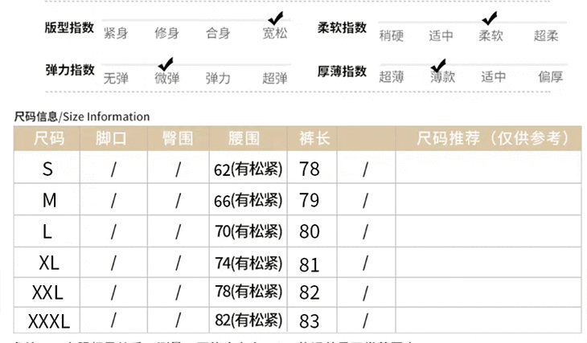Viewport: 587px width, 343px height.
Task: Select the 修身 fit option
Action: click(166, 33)
